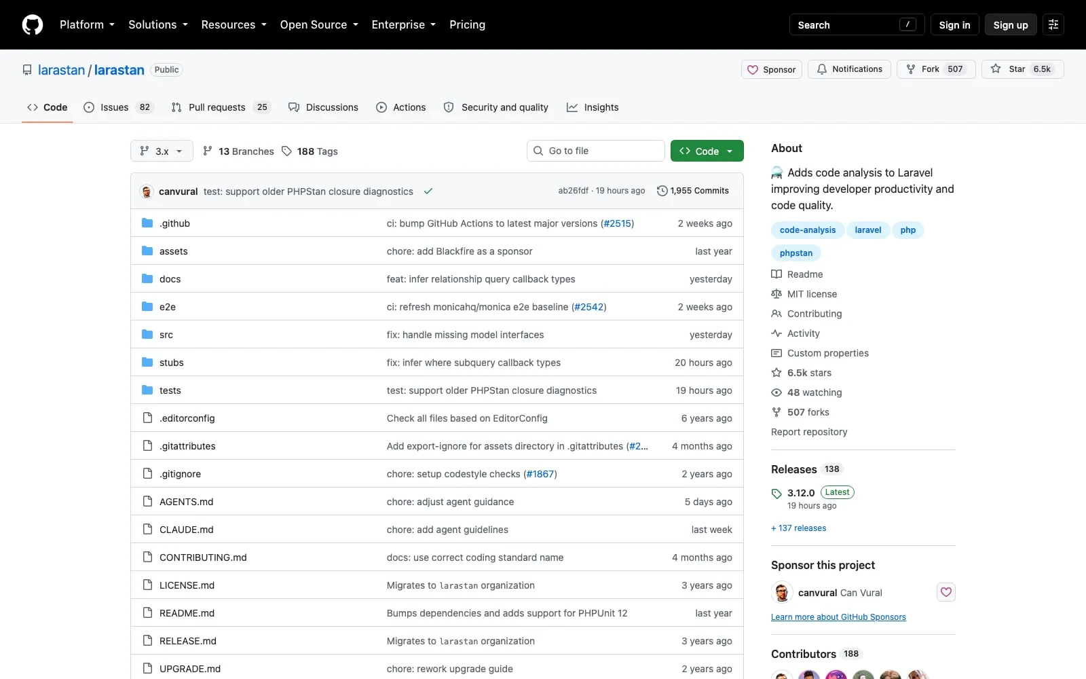Click the sponsor heart beside canvural

click(946, 592)
